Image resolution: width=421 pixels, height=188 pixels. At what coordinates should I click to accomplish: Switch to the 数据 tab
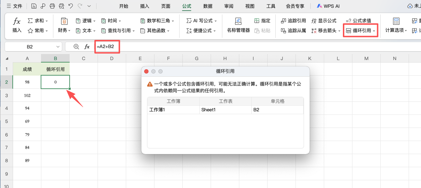[x=208, y=6]
